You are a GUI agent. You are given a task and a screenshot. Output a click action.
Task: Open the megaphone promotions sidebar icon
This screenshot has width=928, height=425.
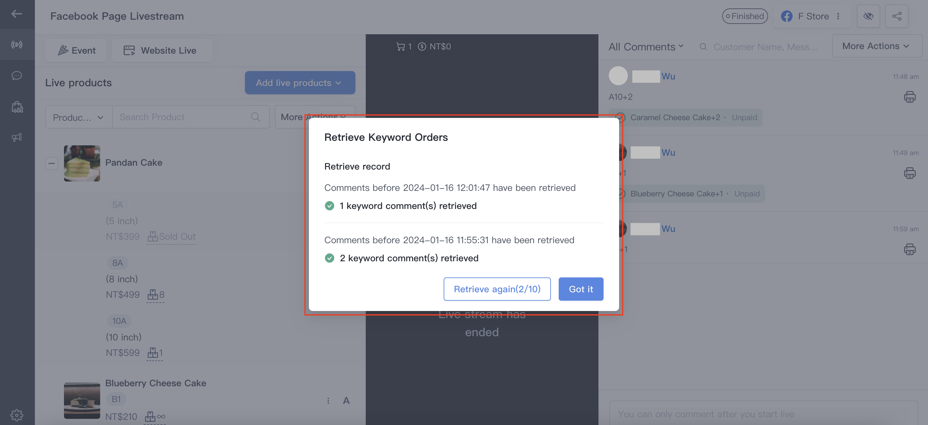pyautogui.click(x=16, y=137)
